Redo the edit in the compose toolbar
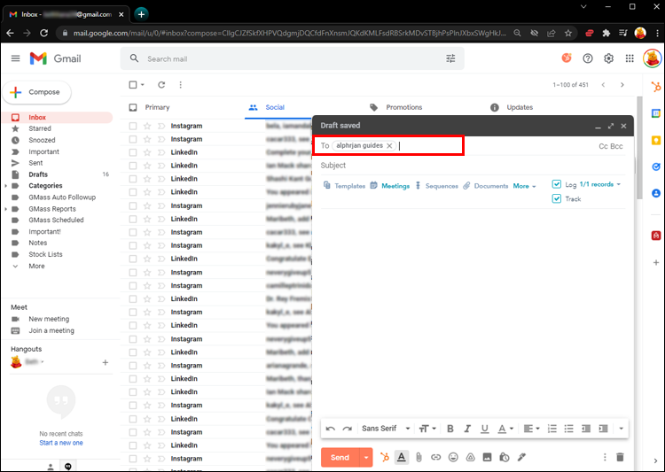The height and width of the screenshot is (472, 665). 348,429
